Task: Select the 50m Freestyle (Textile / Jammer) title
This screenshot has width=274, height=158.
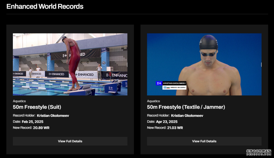Action: pos(186,107)
